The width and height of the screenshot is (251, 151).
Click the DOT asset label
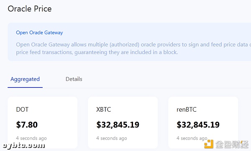22,110
